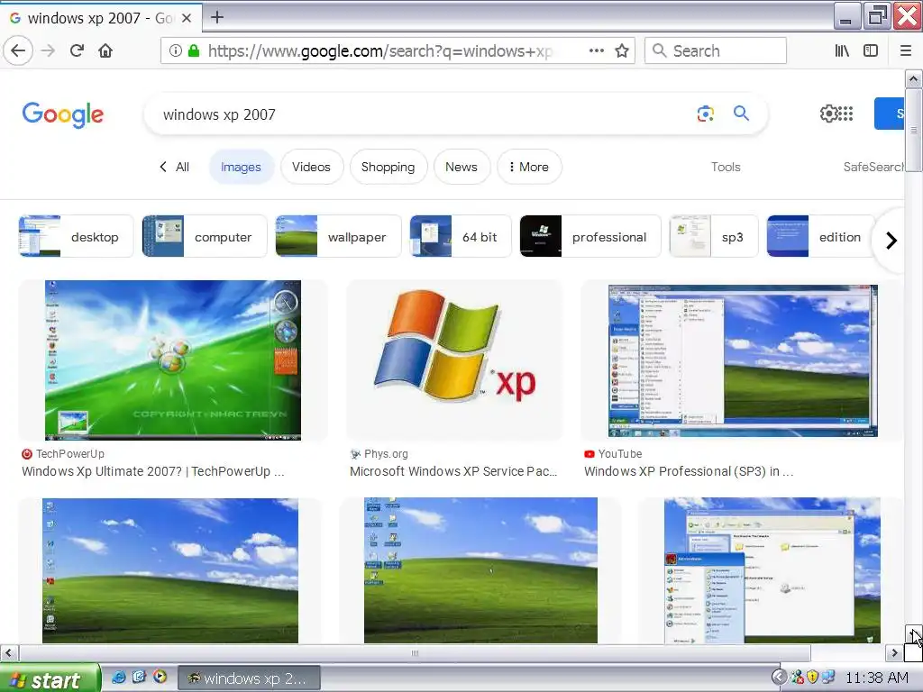Image resolution: width=923 pixels, height=692 pixels.
Task: Open the browser home page icon
Action: point(105,50)
